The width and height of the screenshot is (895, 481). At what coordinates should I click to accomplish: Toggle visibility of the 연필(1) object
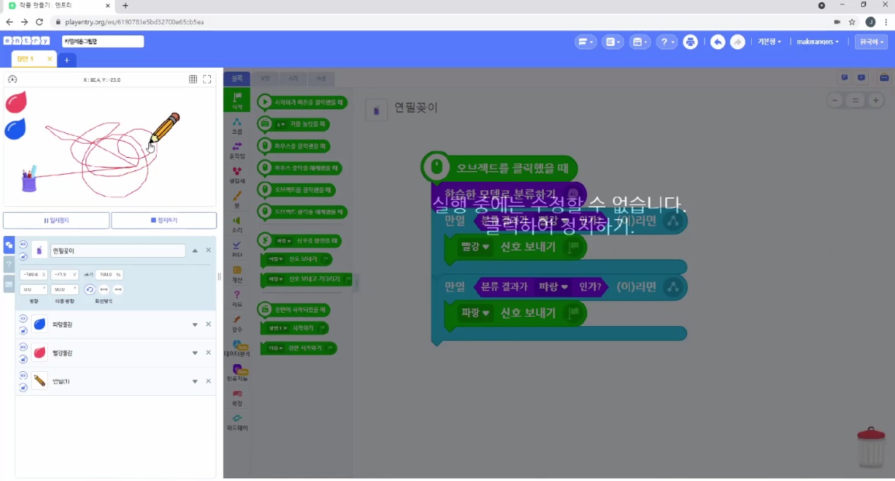click(23, 375)
